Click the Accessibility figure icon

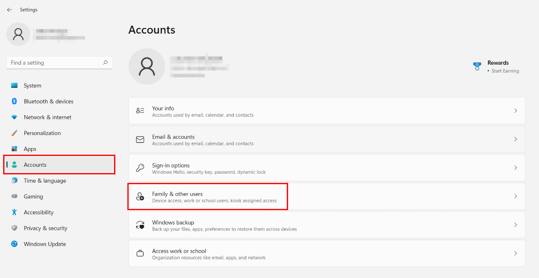point(14,212)
